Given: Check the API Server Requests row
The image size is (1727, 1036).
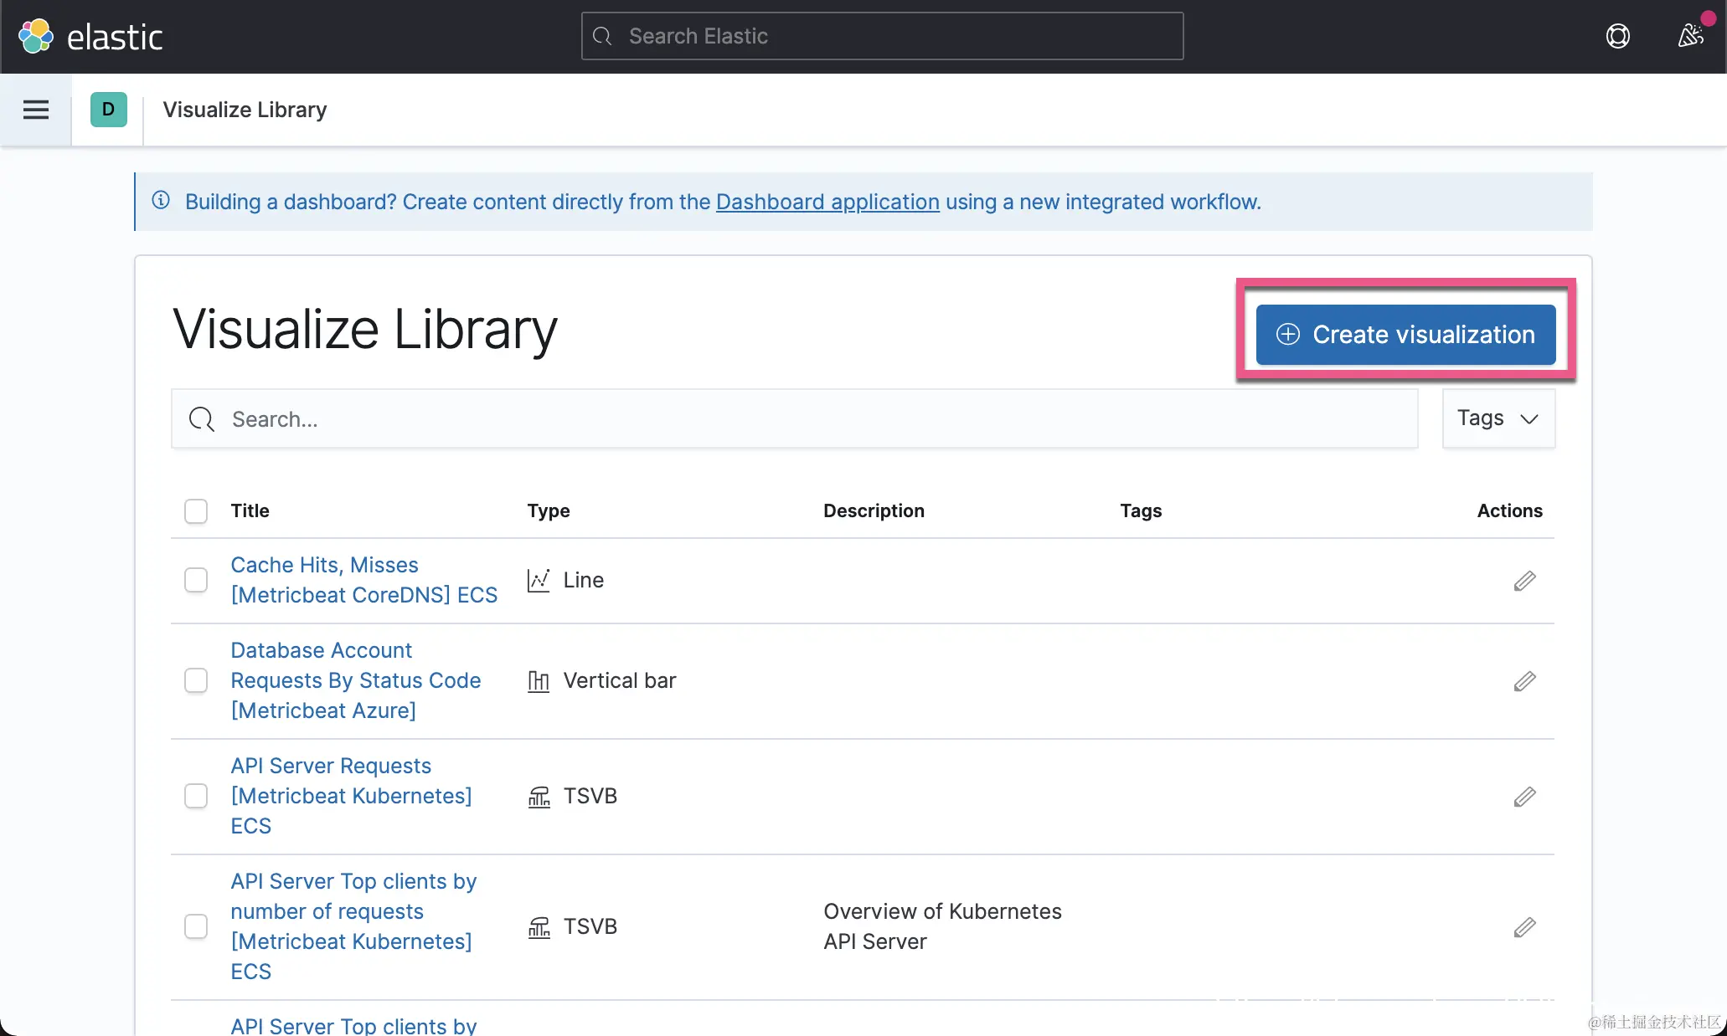Looking at the screenshot, I should [x=196, y=796].
